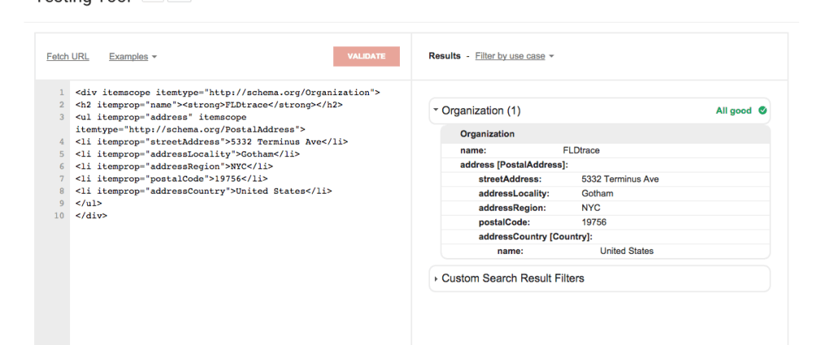The width and height of the screenshot is (834, 345).
Task: Click the Organization header in results table
Action: pos(487,133)
